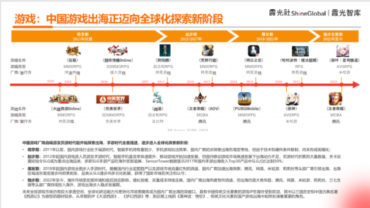Click the 回合制RPG type under 问道

tap(157, 115)
